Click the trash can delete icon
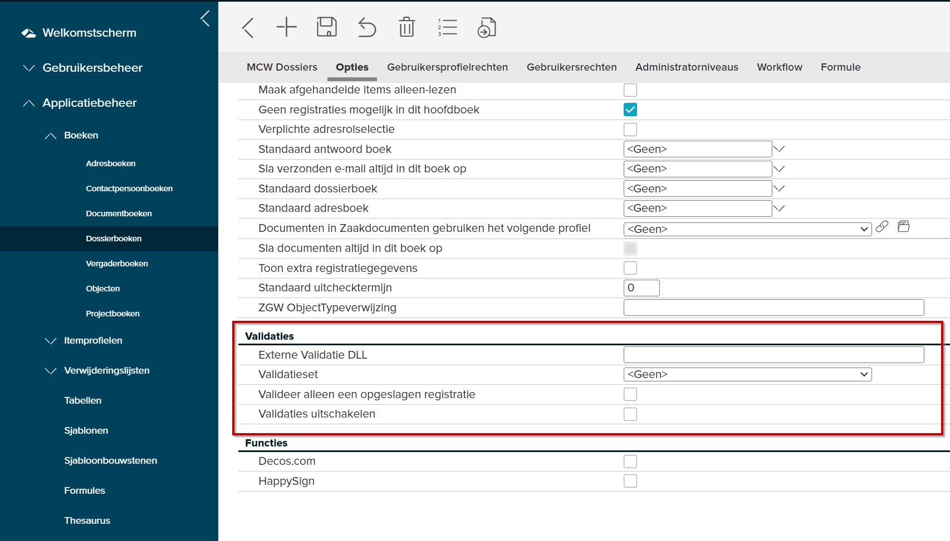 pyautogui.click(x=407, y=27)
